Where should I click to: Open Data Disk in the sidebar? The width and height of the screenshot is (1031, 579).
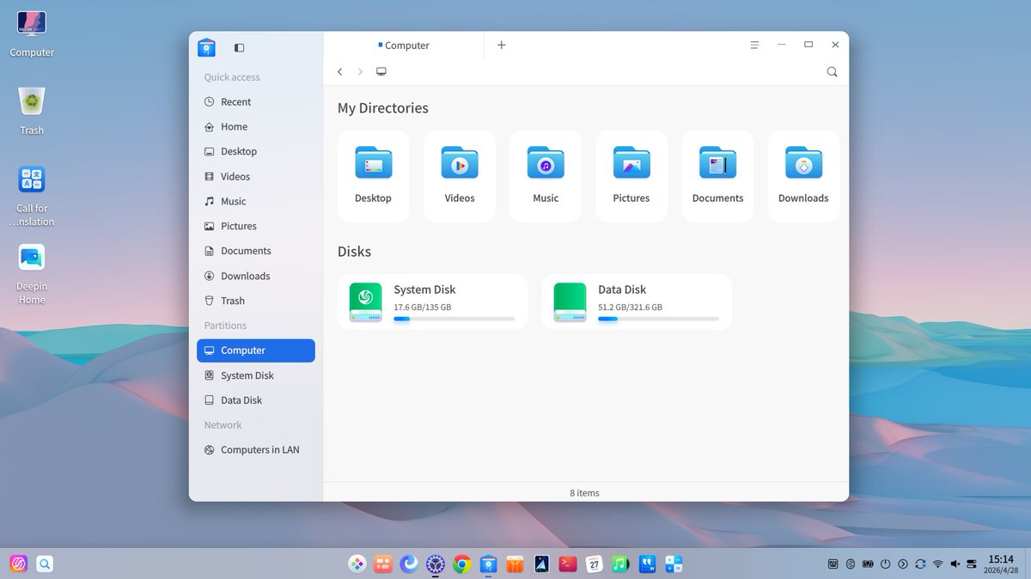[256, 400]
